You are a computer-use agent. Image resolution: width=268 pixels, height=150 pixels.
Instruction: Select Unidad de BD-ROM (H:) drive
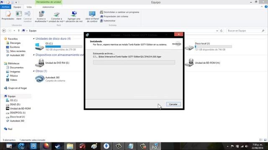[203, 63]
